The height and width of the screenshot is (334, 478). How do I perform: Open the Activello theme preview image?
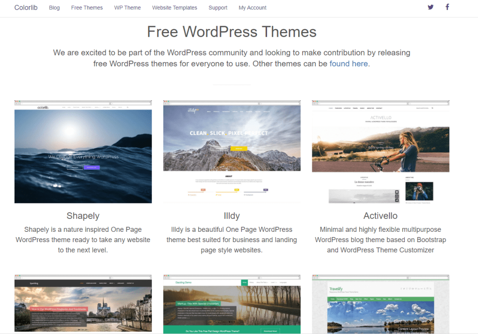point(380,152)
